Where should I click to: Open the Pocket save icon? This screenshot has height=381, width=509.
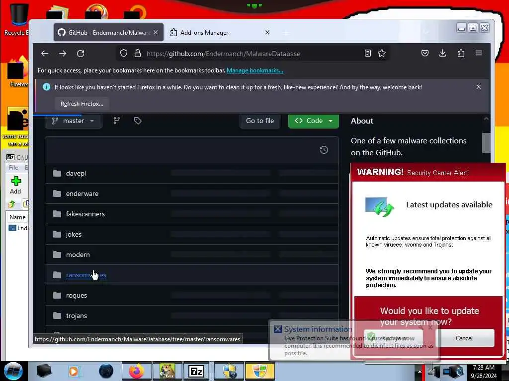pos(425,53)
